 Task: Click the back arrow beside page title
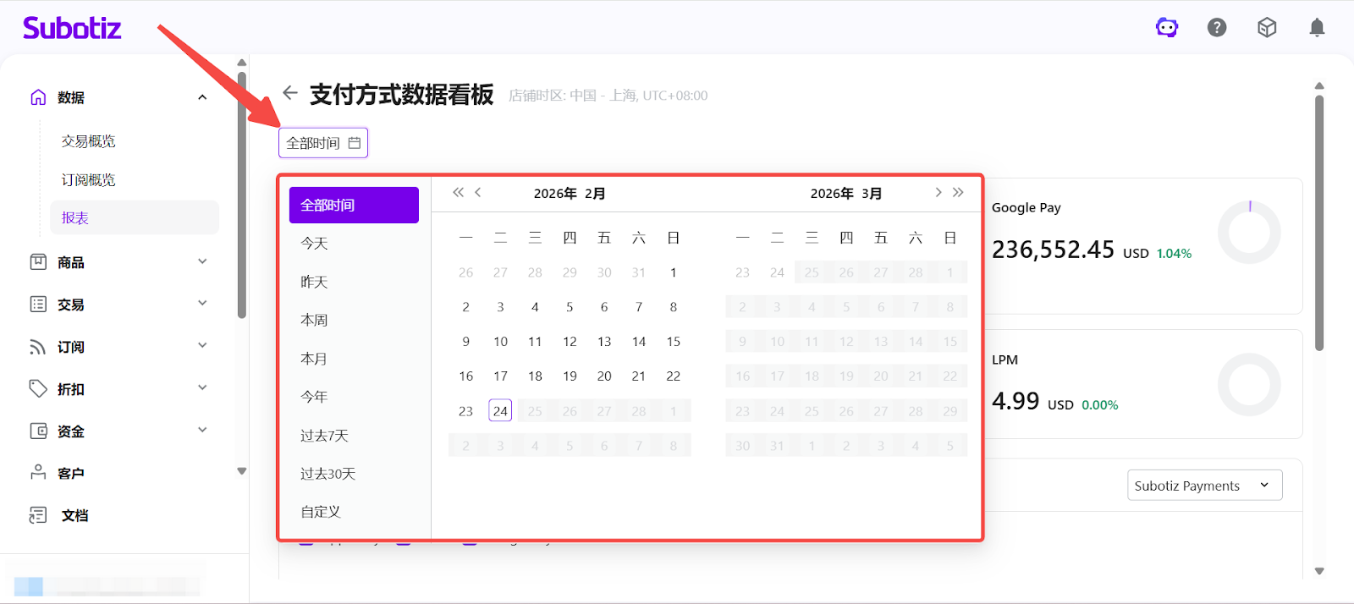(290, 93)
